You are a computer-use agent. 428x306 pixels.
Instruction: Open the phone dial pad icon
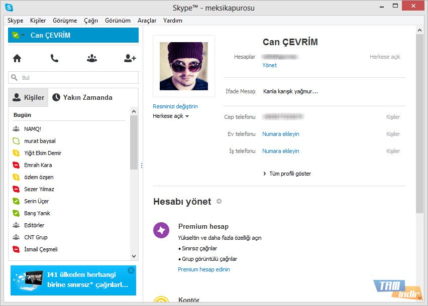54,58
